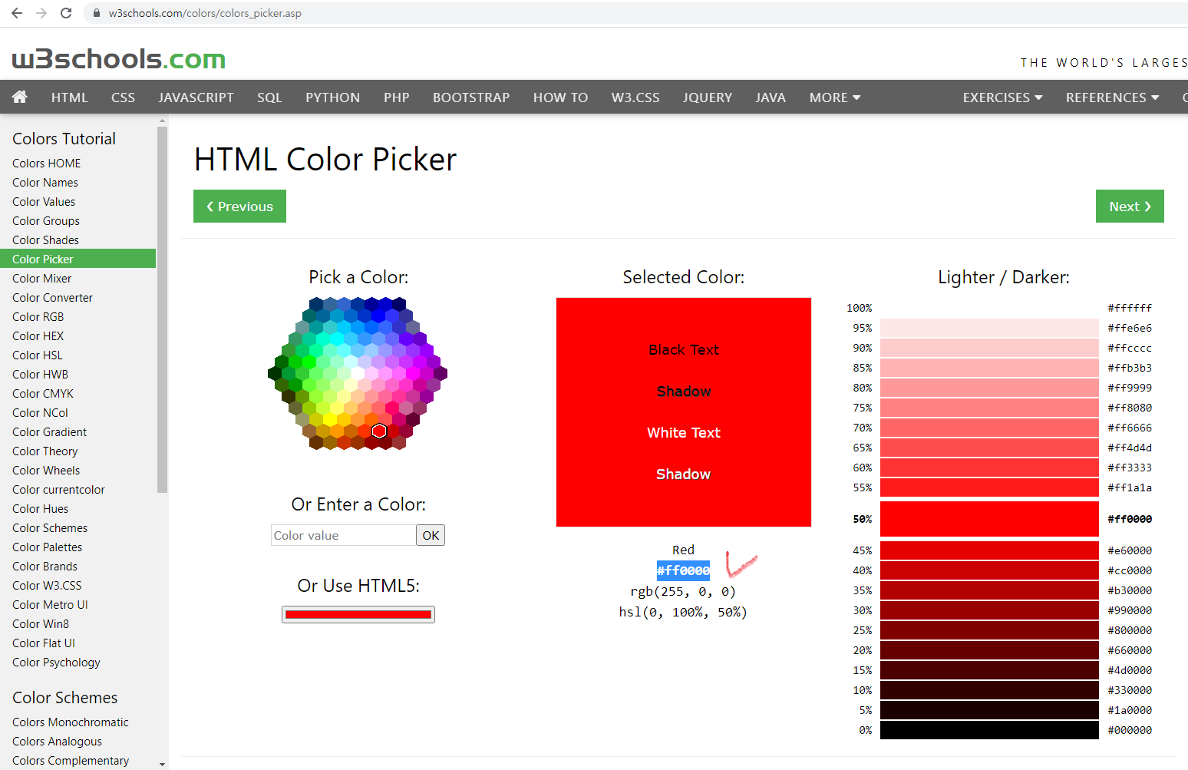This screenshot has height=770, width=1188.
Task: Open the EXERCISES dropdown
Action: pyautogui.click(x=1002, y=97)
